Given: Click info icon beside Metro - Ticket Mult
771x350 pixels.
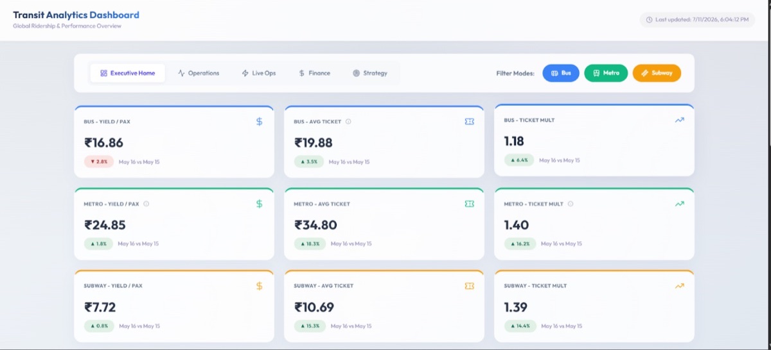Looking at the screenshot, I should [571, 204].
